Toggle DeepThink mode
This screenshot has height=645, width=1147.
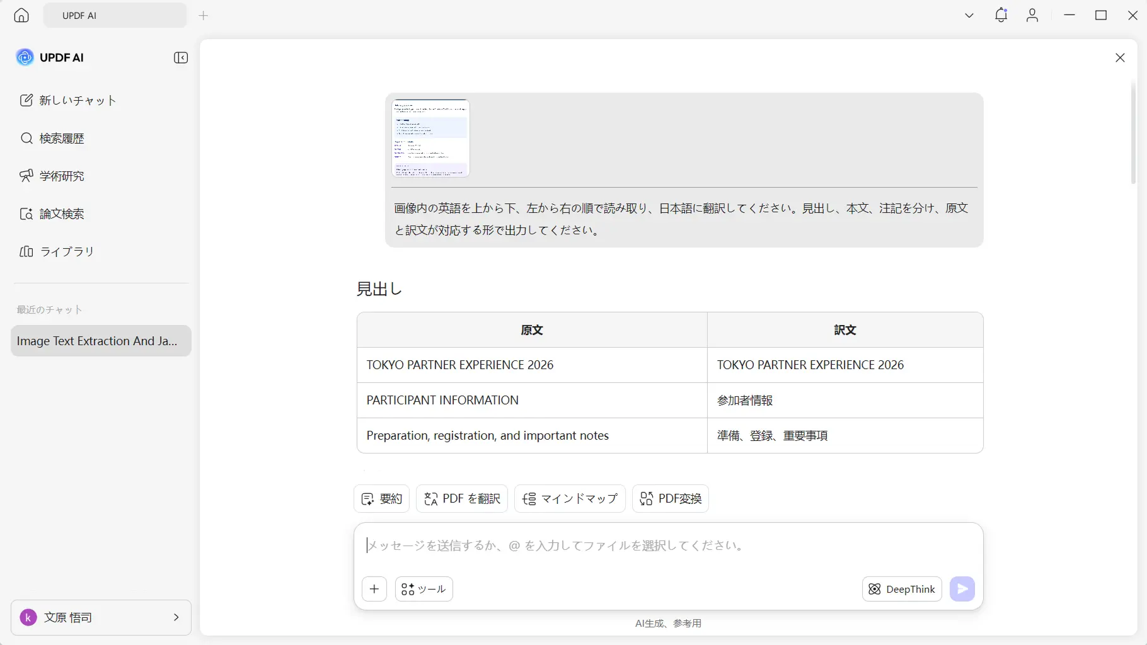click(902, 589)
